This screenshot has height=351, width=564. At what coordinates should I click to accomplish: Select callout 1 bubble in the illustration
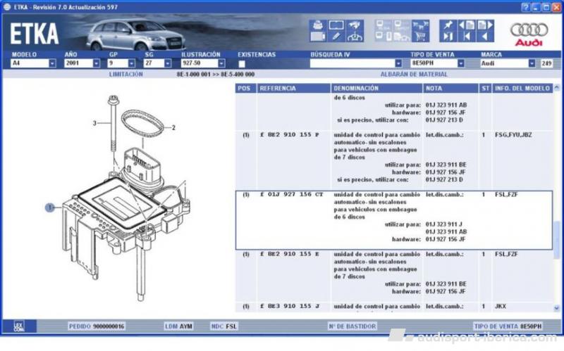point(49,208)
